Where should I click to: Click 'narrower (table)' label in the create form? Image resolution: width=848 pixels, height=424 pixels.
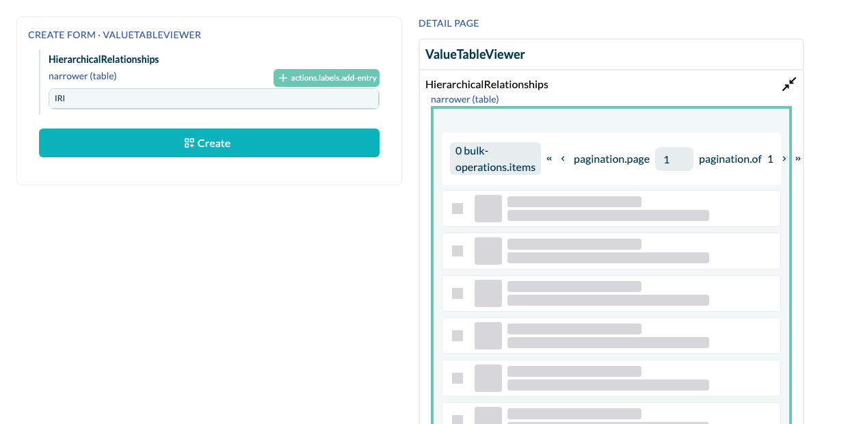click(83, 76)
